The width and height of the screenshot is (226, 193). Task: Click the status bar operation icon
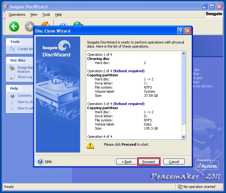click(180, 186)
